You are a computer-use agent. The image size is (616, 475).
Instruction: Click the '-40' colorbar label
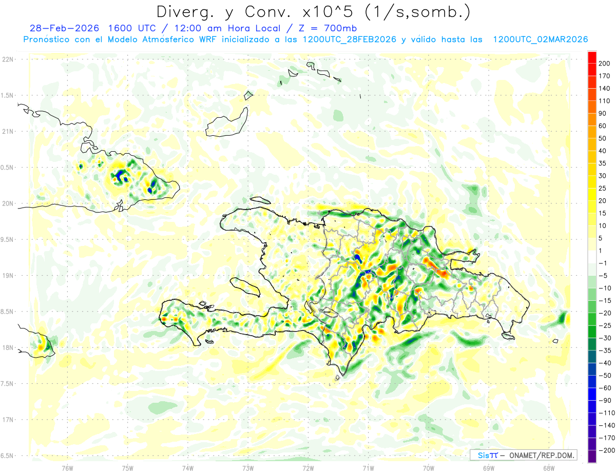pos(605,363)
